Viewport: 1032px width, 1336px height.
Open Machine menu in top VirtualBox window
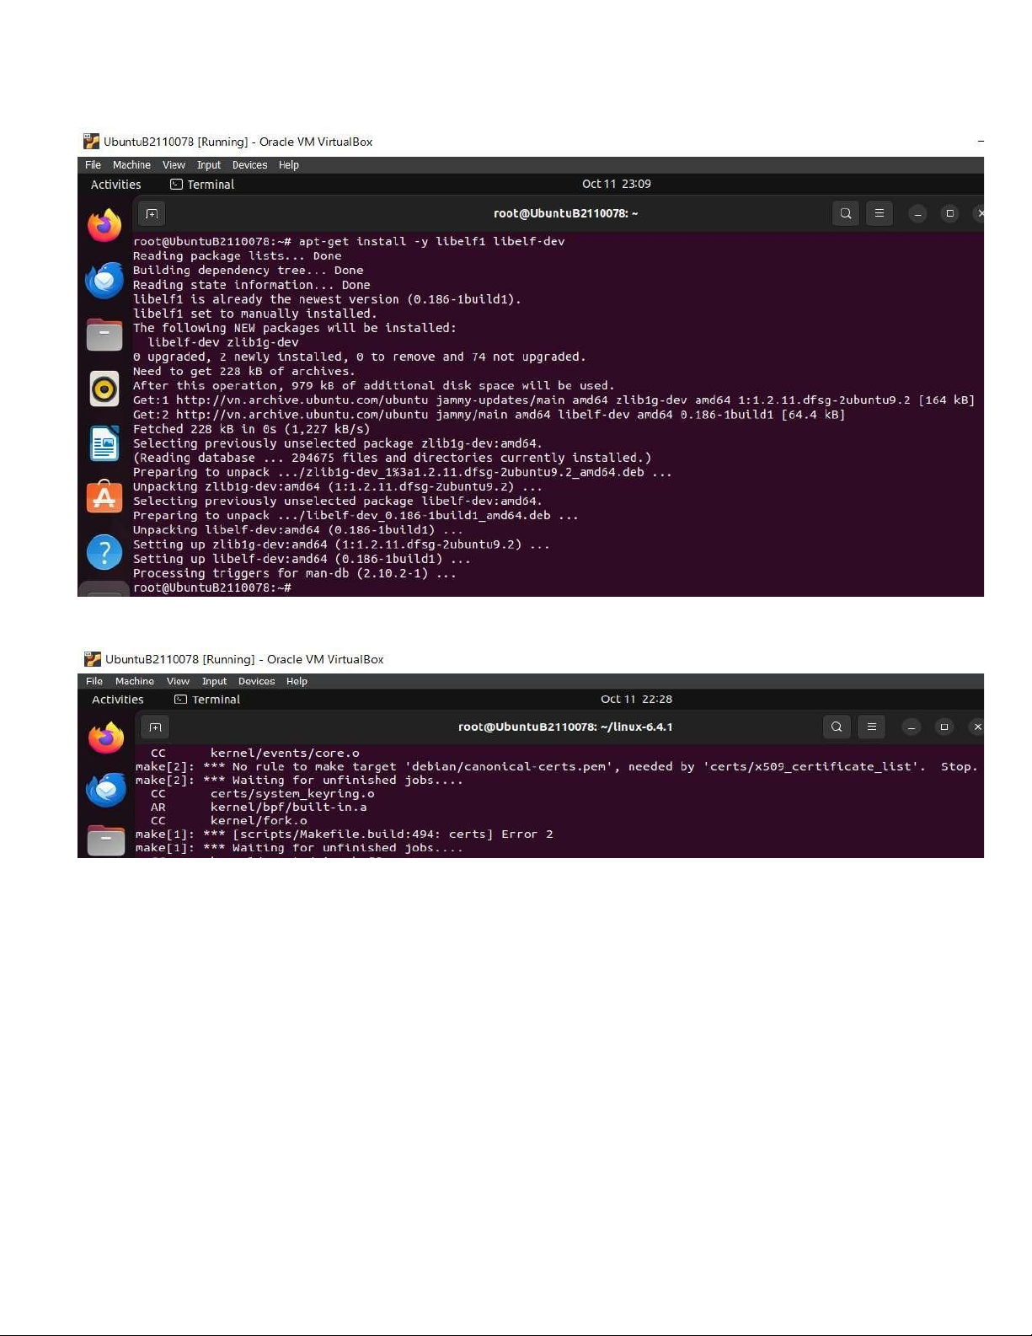pos(131,165)
